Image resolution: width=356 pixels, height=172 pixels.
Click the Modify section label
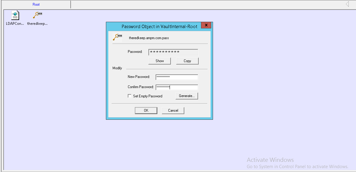(x=117, y=68)
